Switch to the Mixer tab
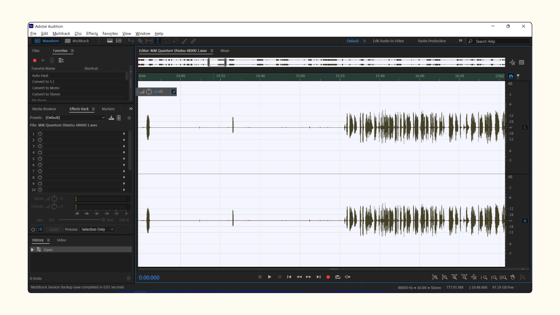This screenshot has width=560, height=315. (225, 51)
